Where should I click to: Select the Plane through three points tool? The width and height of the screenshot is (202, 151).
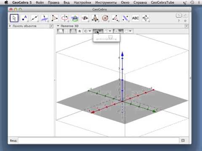pyautogui.click(x=85, y=18)
